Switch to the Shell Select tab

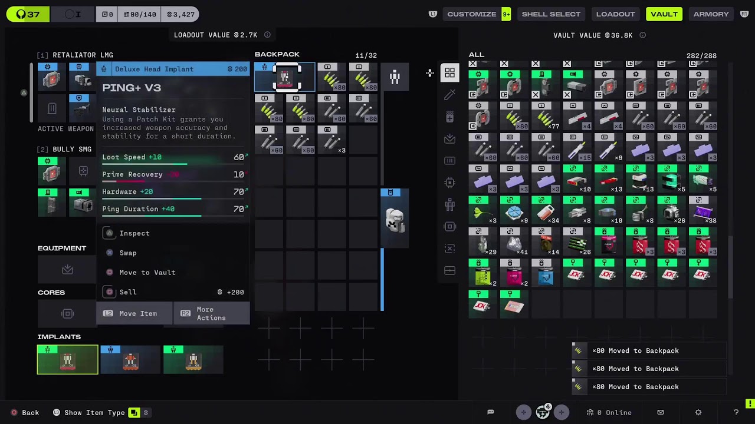(x=551, y=14)
